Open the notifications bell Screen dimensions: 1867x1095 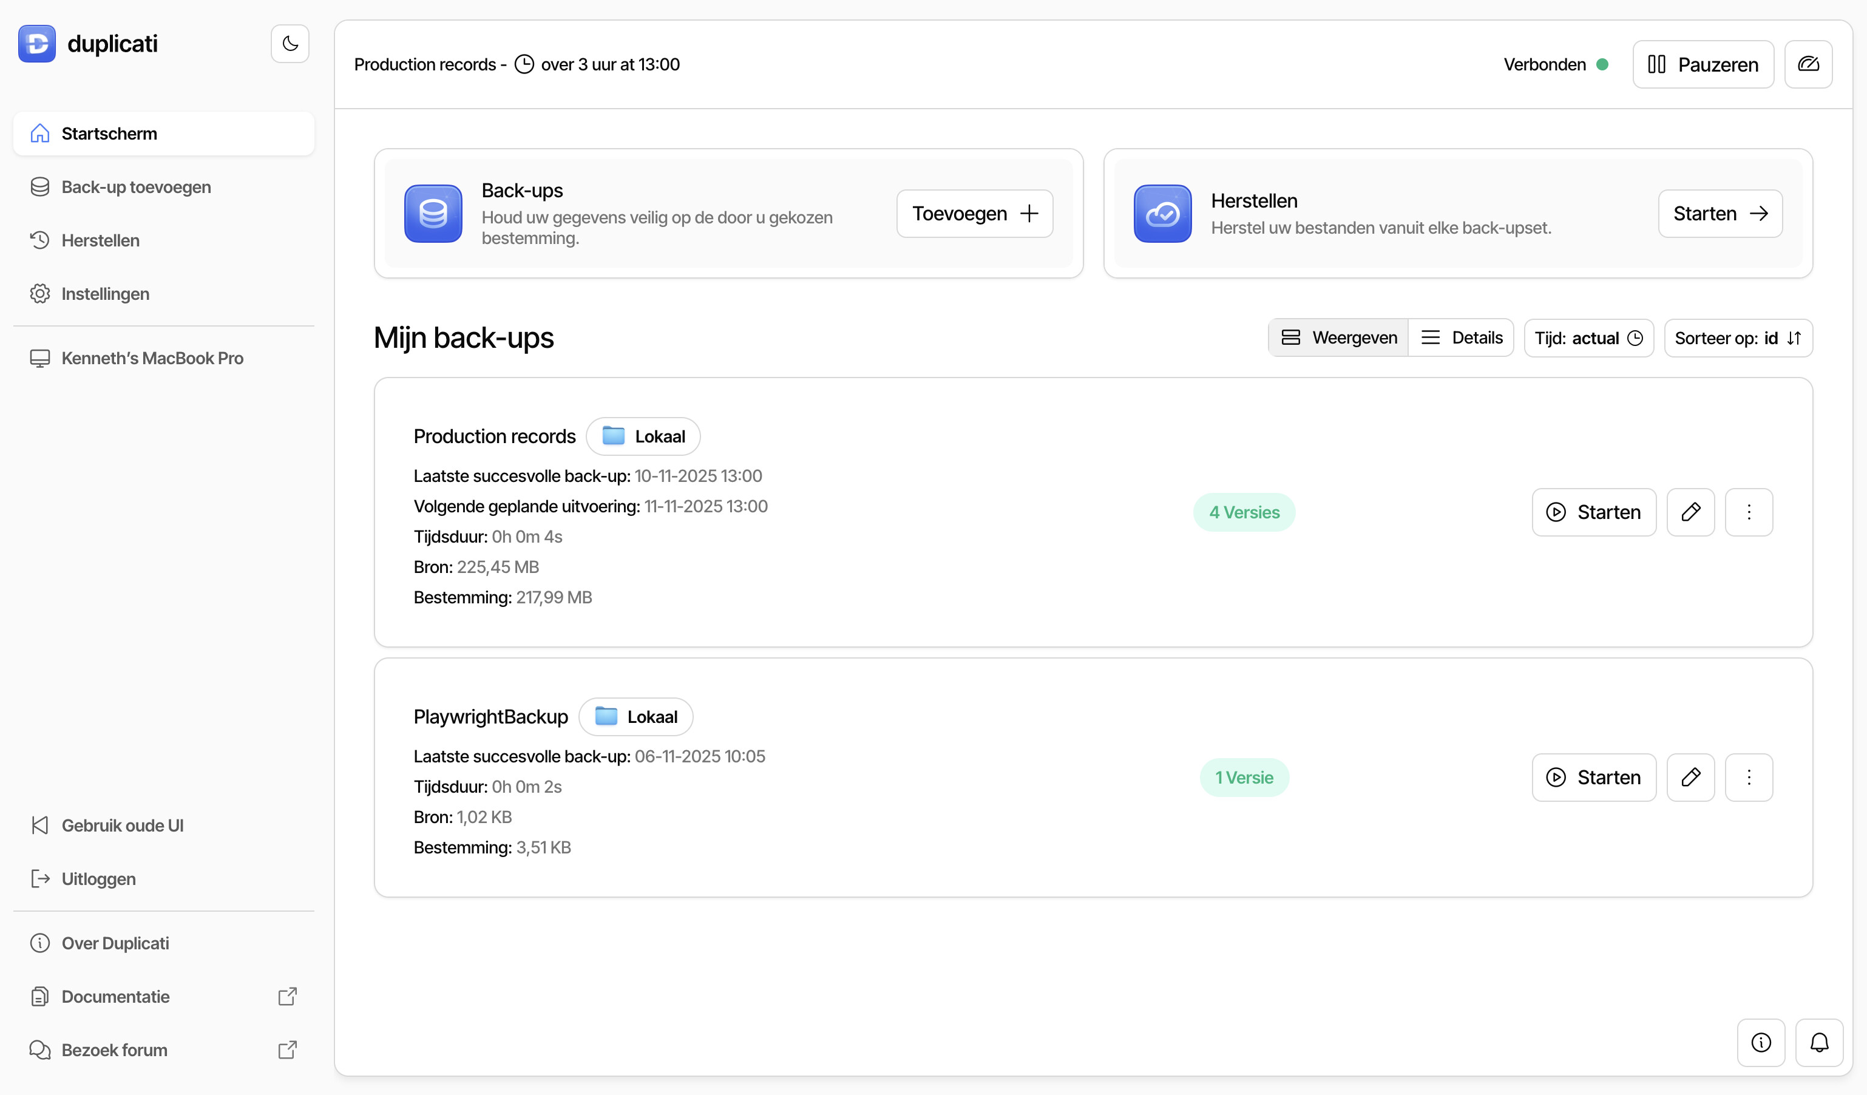(1819, 1042)
